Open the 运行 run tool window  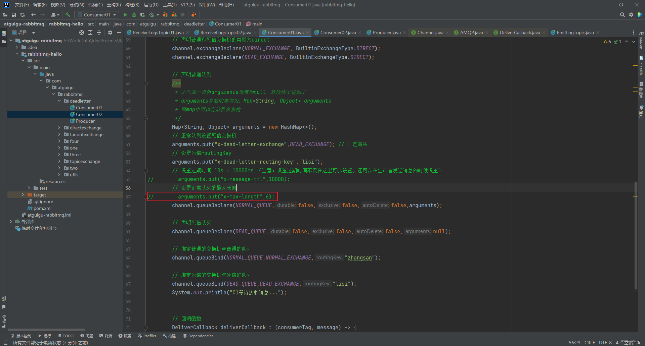(x=45, y=336)
